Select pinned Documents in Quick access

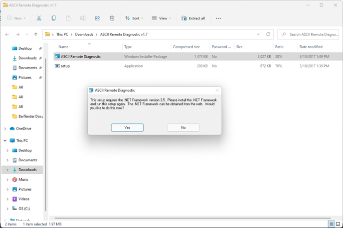tap(27, 68)
